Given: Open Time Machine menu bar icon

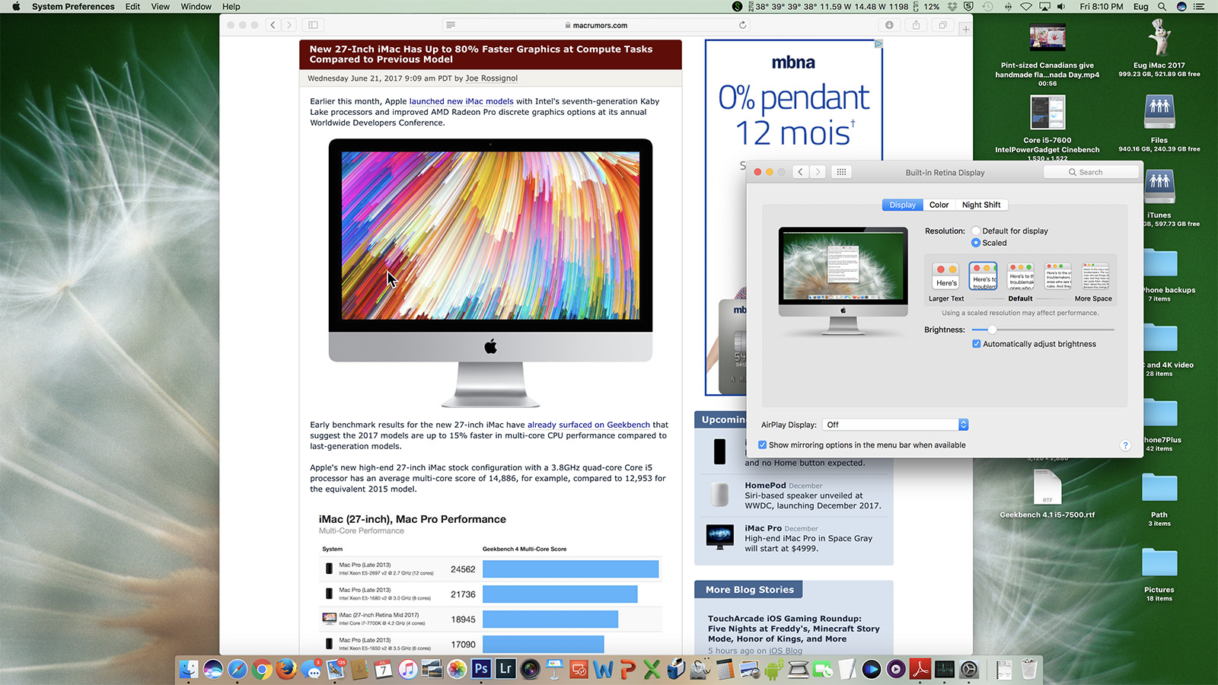Looking at the screenshot, I should (987, 6).
